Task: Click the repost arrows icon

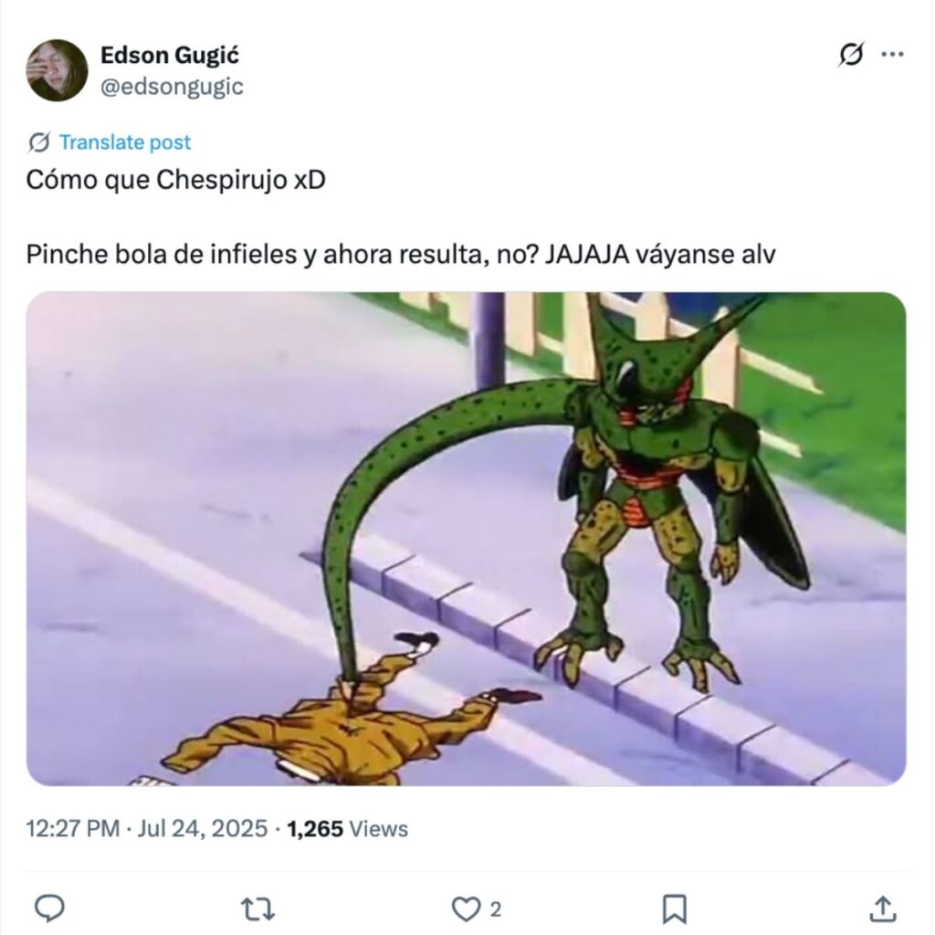Action: tap(257, 909)
